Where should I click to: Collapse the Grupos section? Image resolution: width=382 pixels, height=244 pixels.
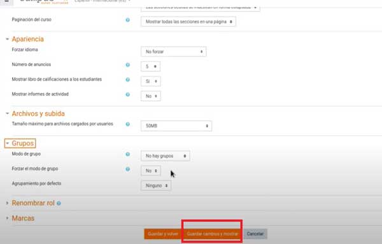click(x=7, y=143)
